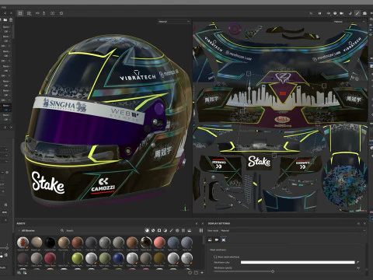Select the yellow-green fabric sphere in second row
This screenshot has width=373, height=280.
[x=78, y=258]
